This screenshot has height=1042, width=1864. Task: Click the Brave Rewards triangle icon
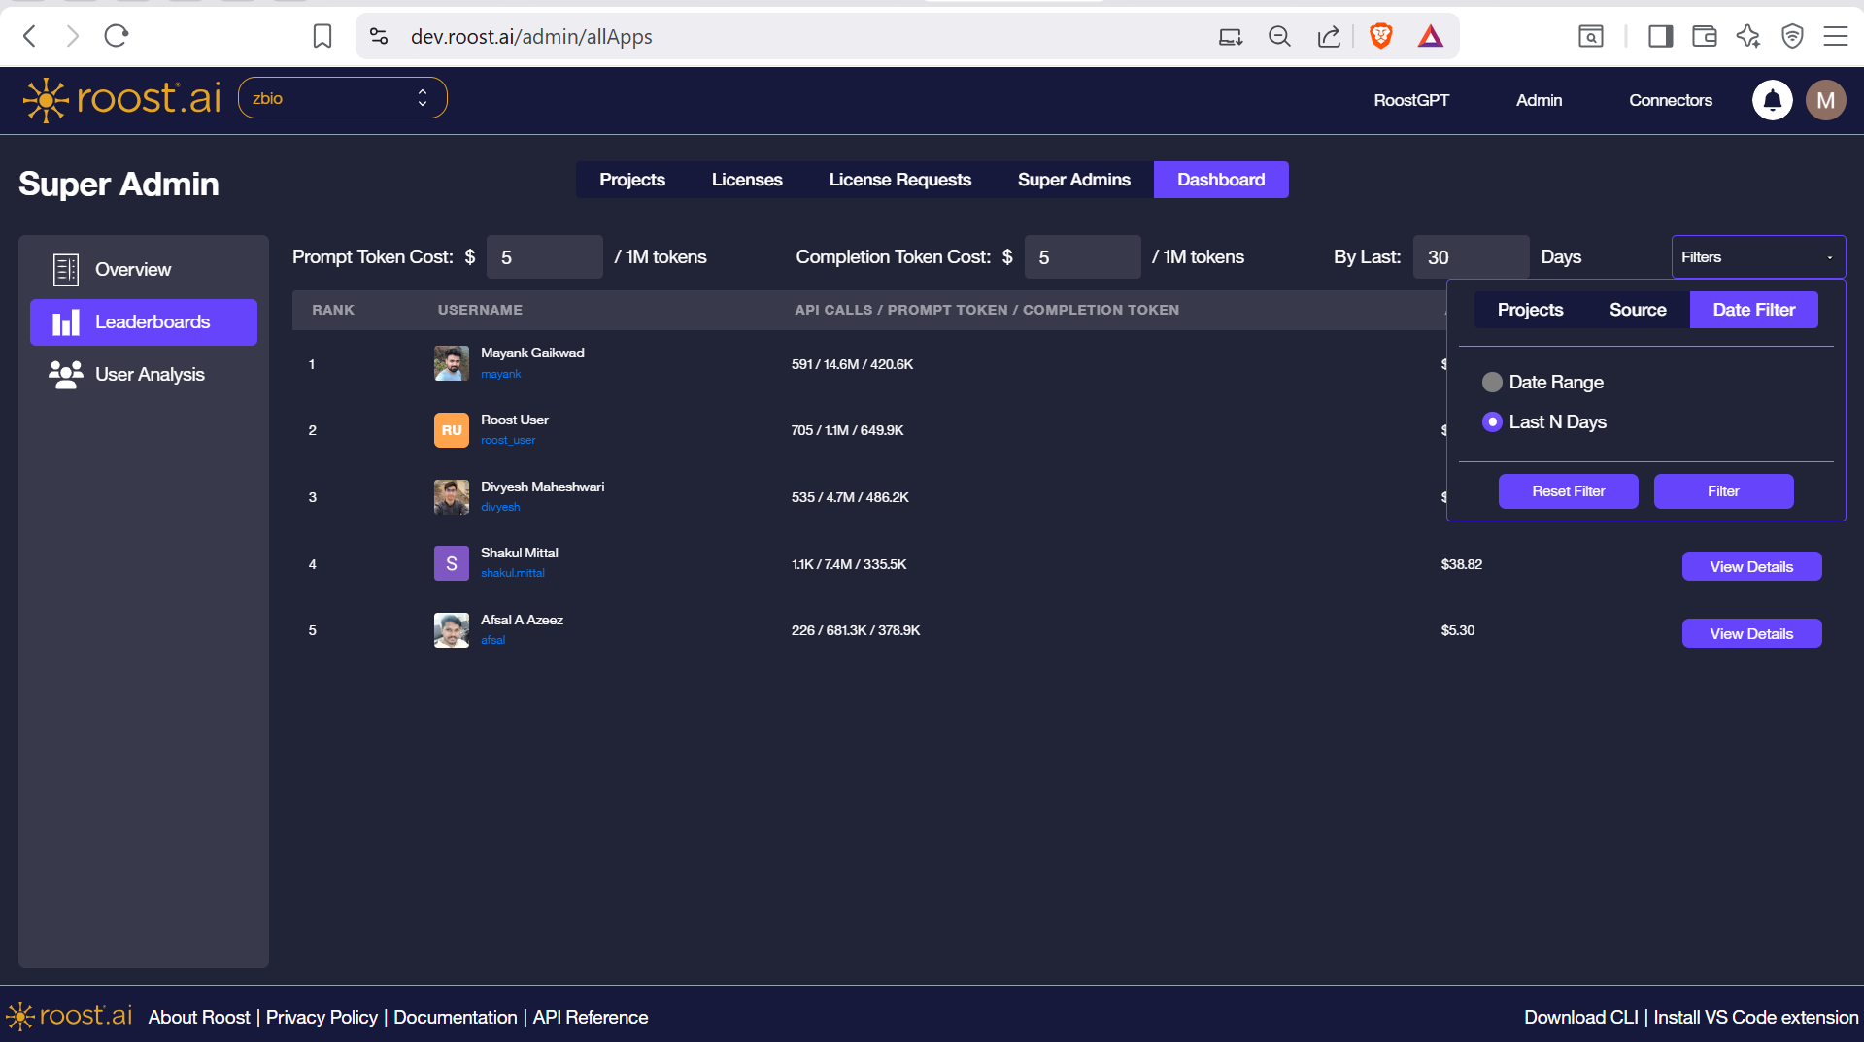[1430, 36]
